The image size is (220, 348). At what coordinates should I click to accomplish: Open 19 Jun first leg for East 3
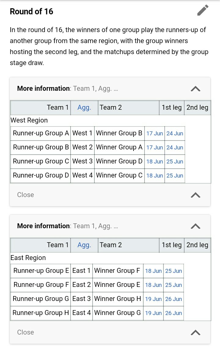point(153,299)
